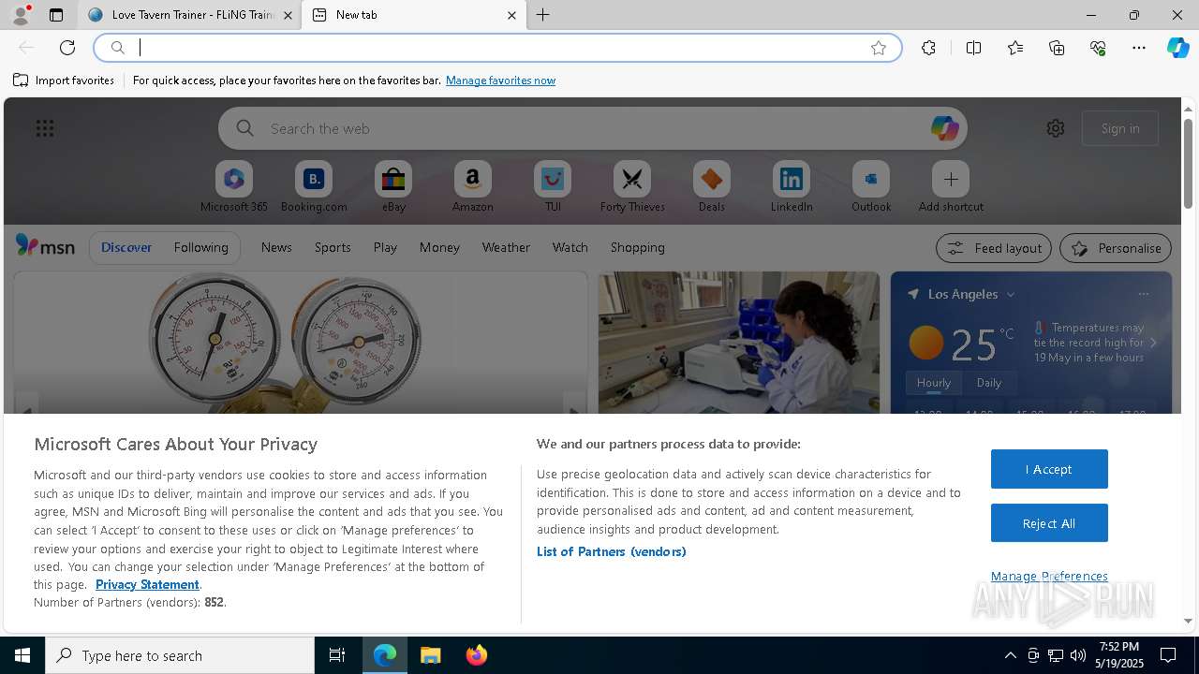Viewport: 1199px width, 674px height.
Task: Focus the browser address bar
Action: click(496, 48)
